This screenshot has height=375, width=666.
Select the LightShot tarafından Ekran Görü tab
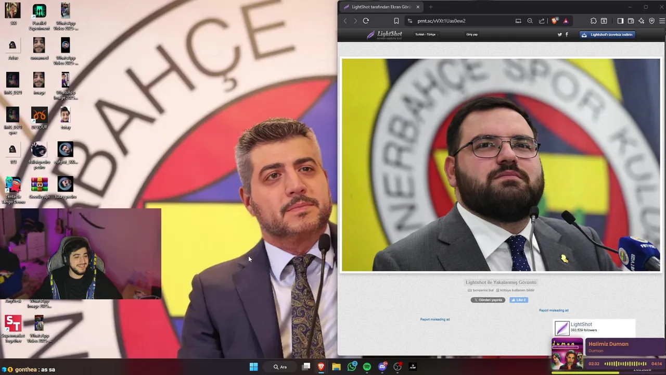(381, 7)
